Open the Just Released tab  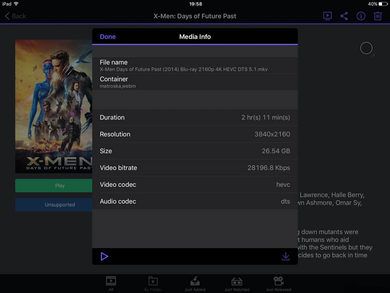pos(278,284)
